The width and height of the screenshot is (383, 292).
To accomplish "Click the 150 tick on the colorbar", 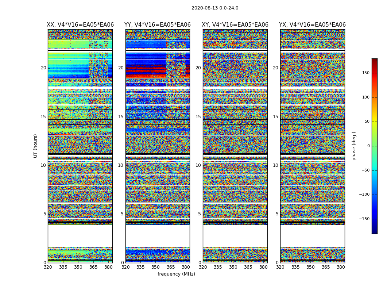I will point(366,73).
